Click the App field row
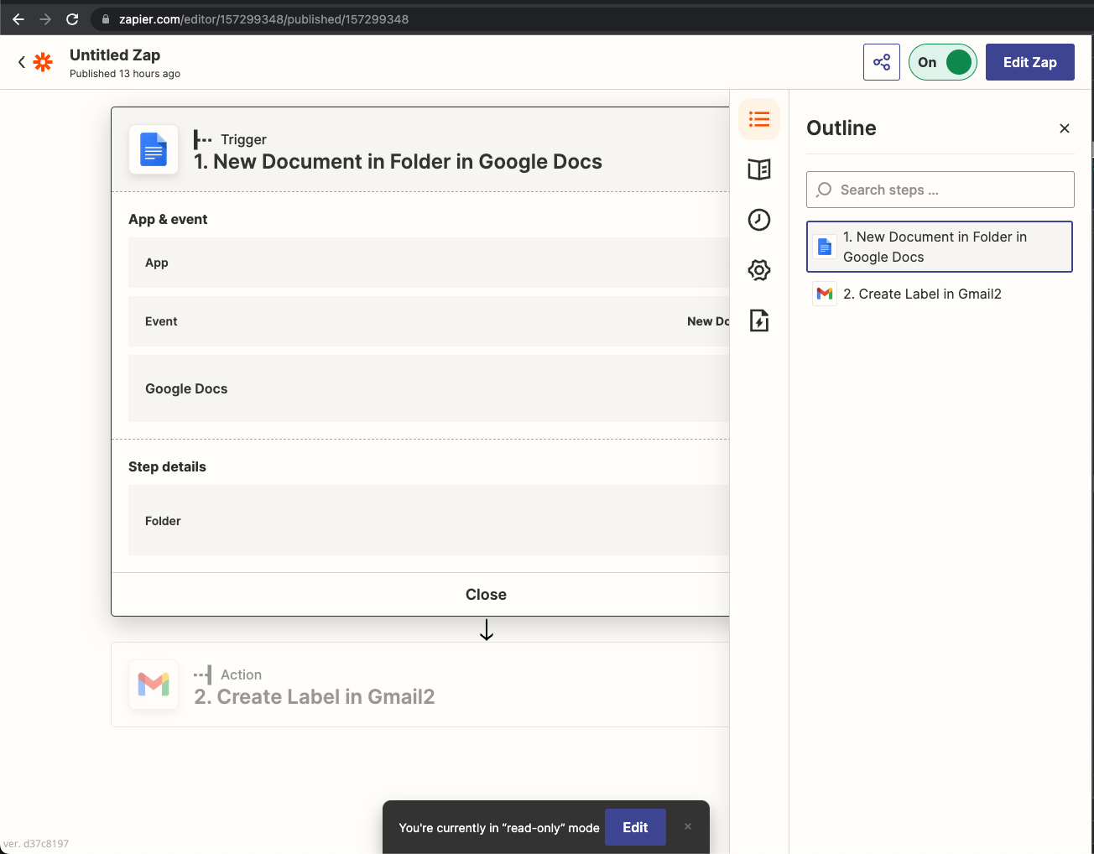 429,263
